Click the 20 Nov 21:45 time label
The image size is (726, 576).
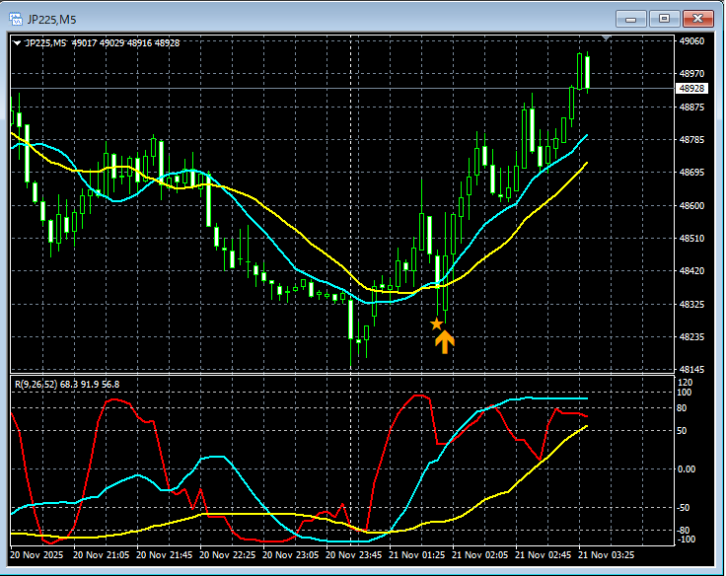164,554
